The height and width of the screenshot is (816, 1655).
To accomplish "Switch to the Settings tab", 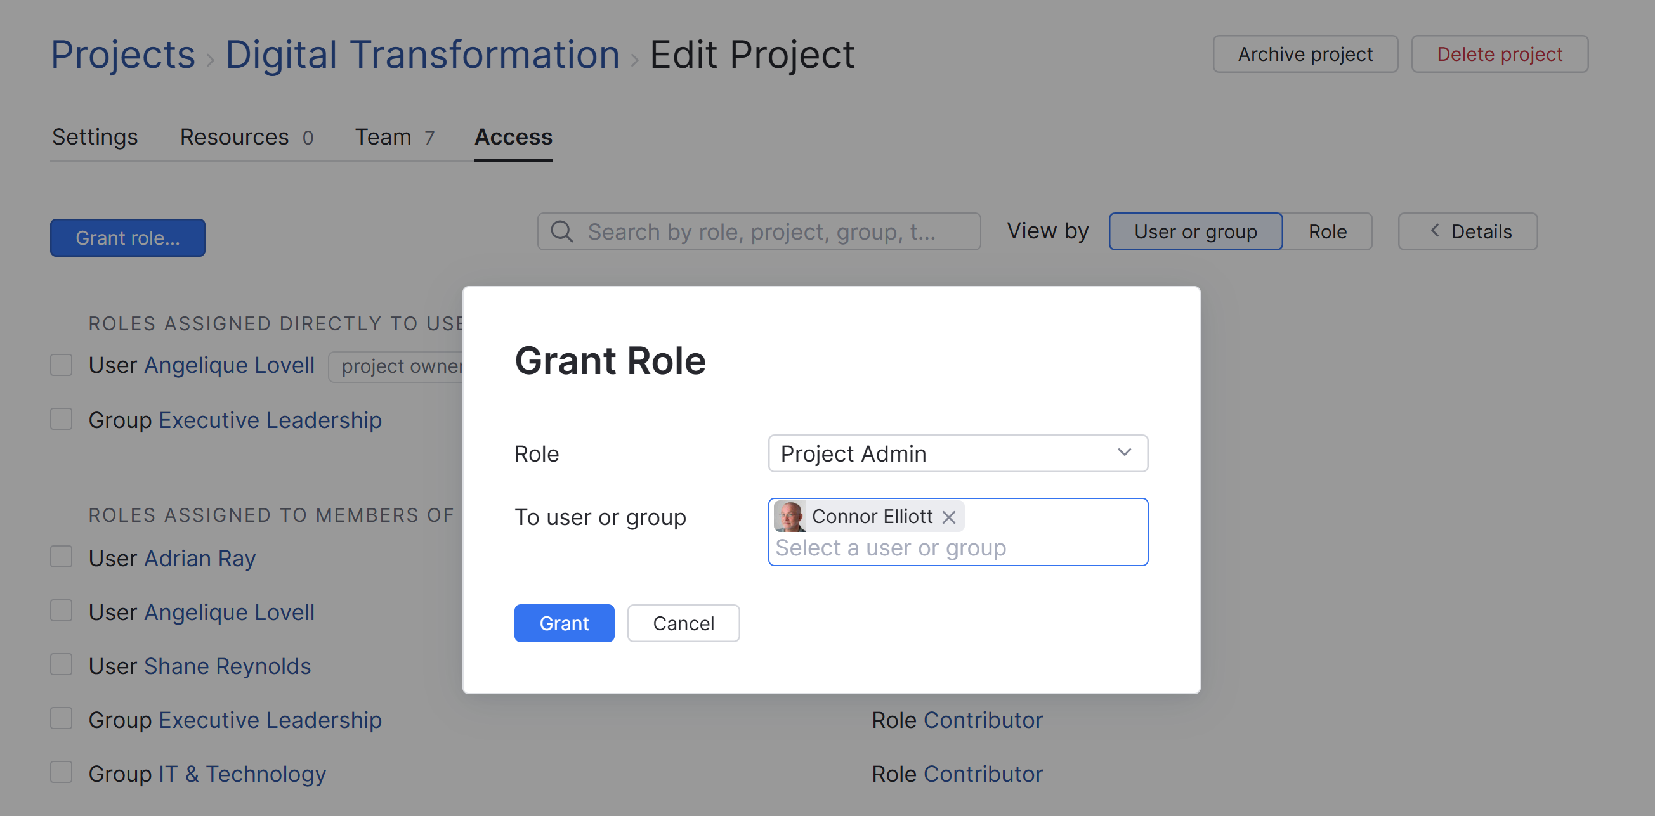I will pyautogui.click(x=95, y=137).
